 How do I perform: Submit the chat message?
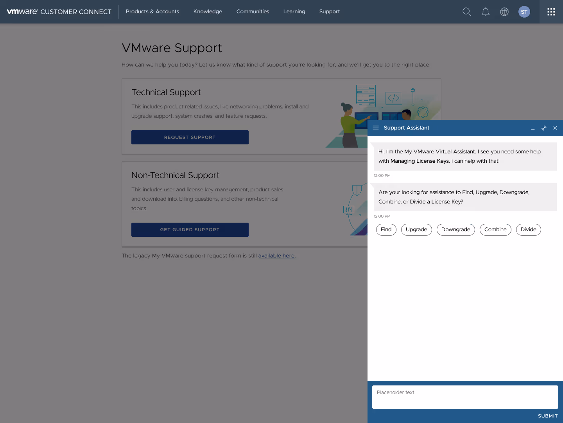tap(548, 416)
